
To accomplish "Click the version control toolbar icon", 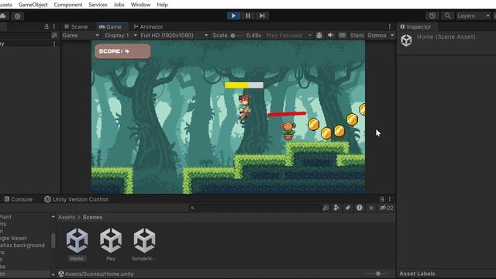I will [17, 16].
